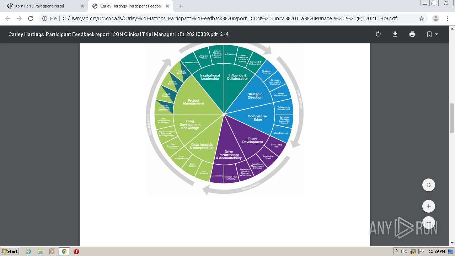Show hidden system tray icons
This screenshot has width=455, height=256.
397,251
